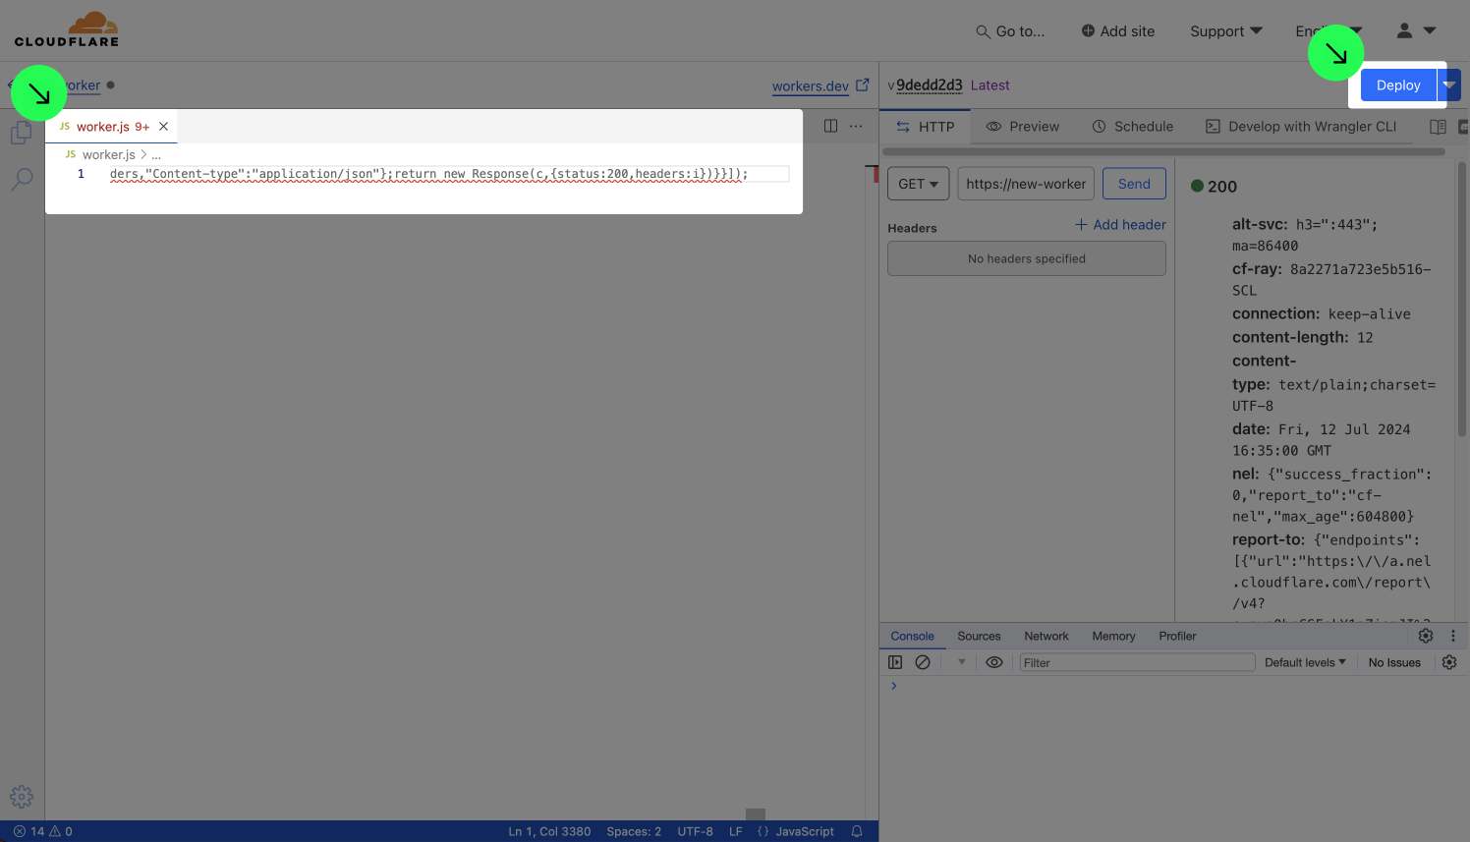
Task: Open the user account dropdown
Action: [x=1416, y=31]
